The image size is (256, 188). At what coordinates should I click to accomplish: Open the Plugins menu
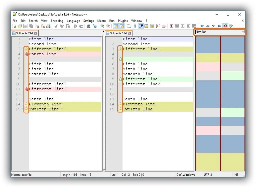123,21
